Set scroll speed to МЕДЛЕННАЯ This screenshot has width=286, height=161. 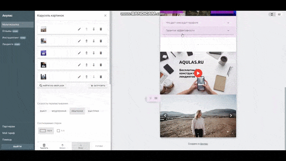tap(59, 111)
